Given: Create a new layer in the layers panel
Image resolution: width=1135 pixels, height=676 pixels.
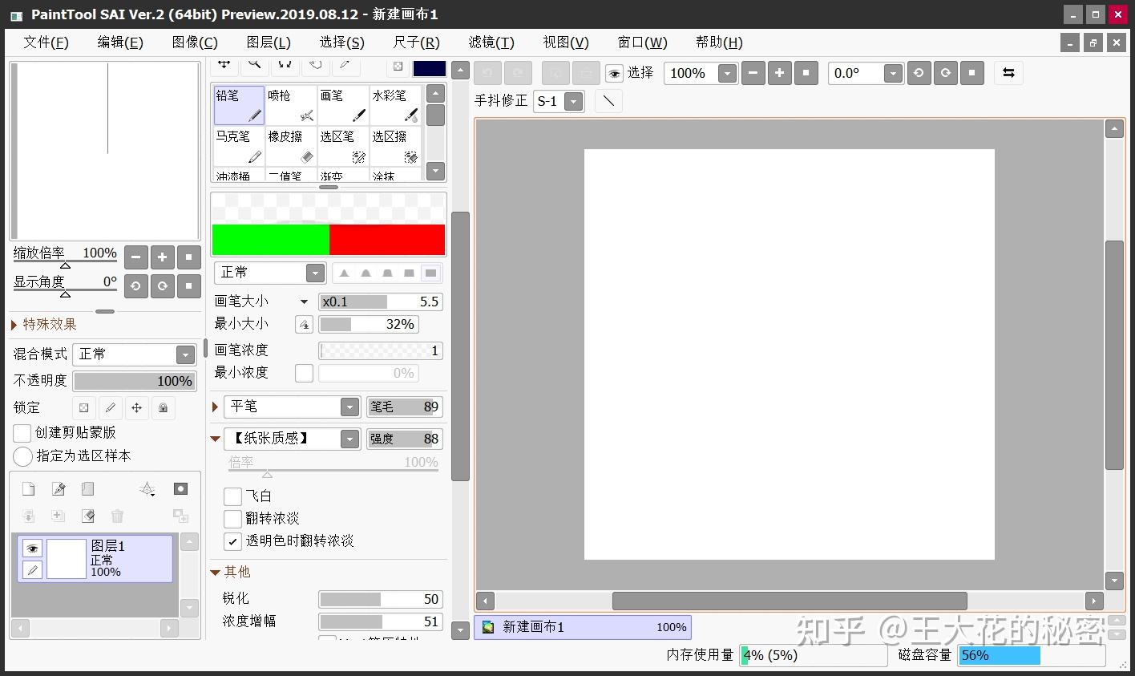Looking at the screenshot, I should [28, 488].
